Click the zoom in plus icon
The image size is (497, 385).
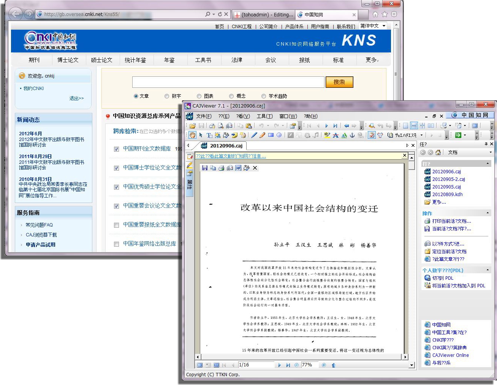(x=324, y=365)
